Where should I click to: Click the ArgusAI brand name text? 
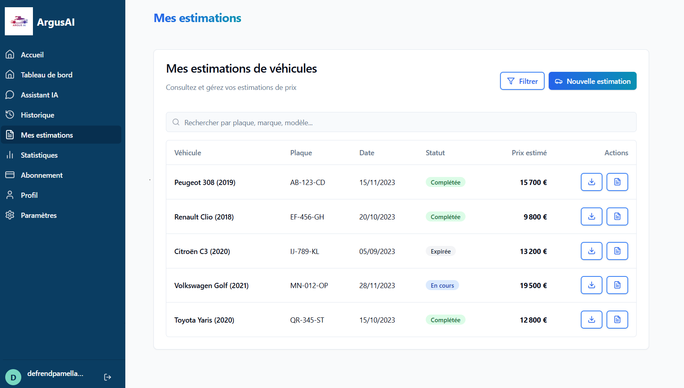(x=56, y=22)
